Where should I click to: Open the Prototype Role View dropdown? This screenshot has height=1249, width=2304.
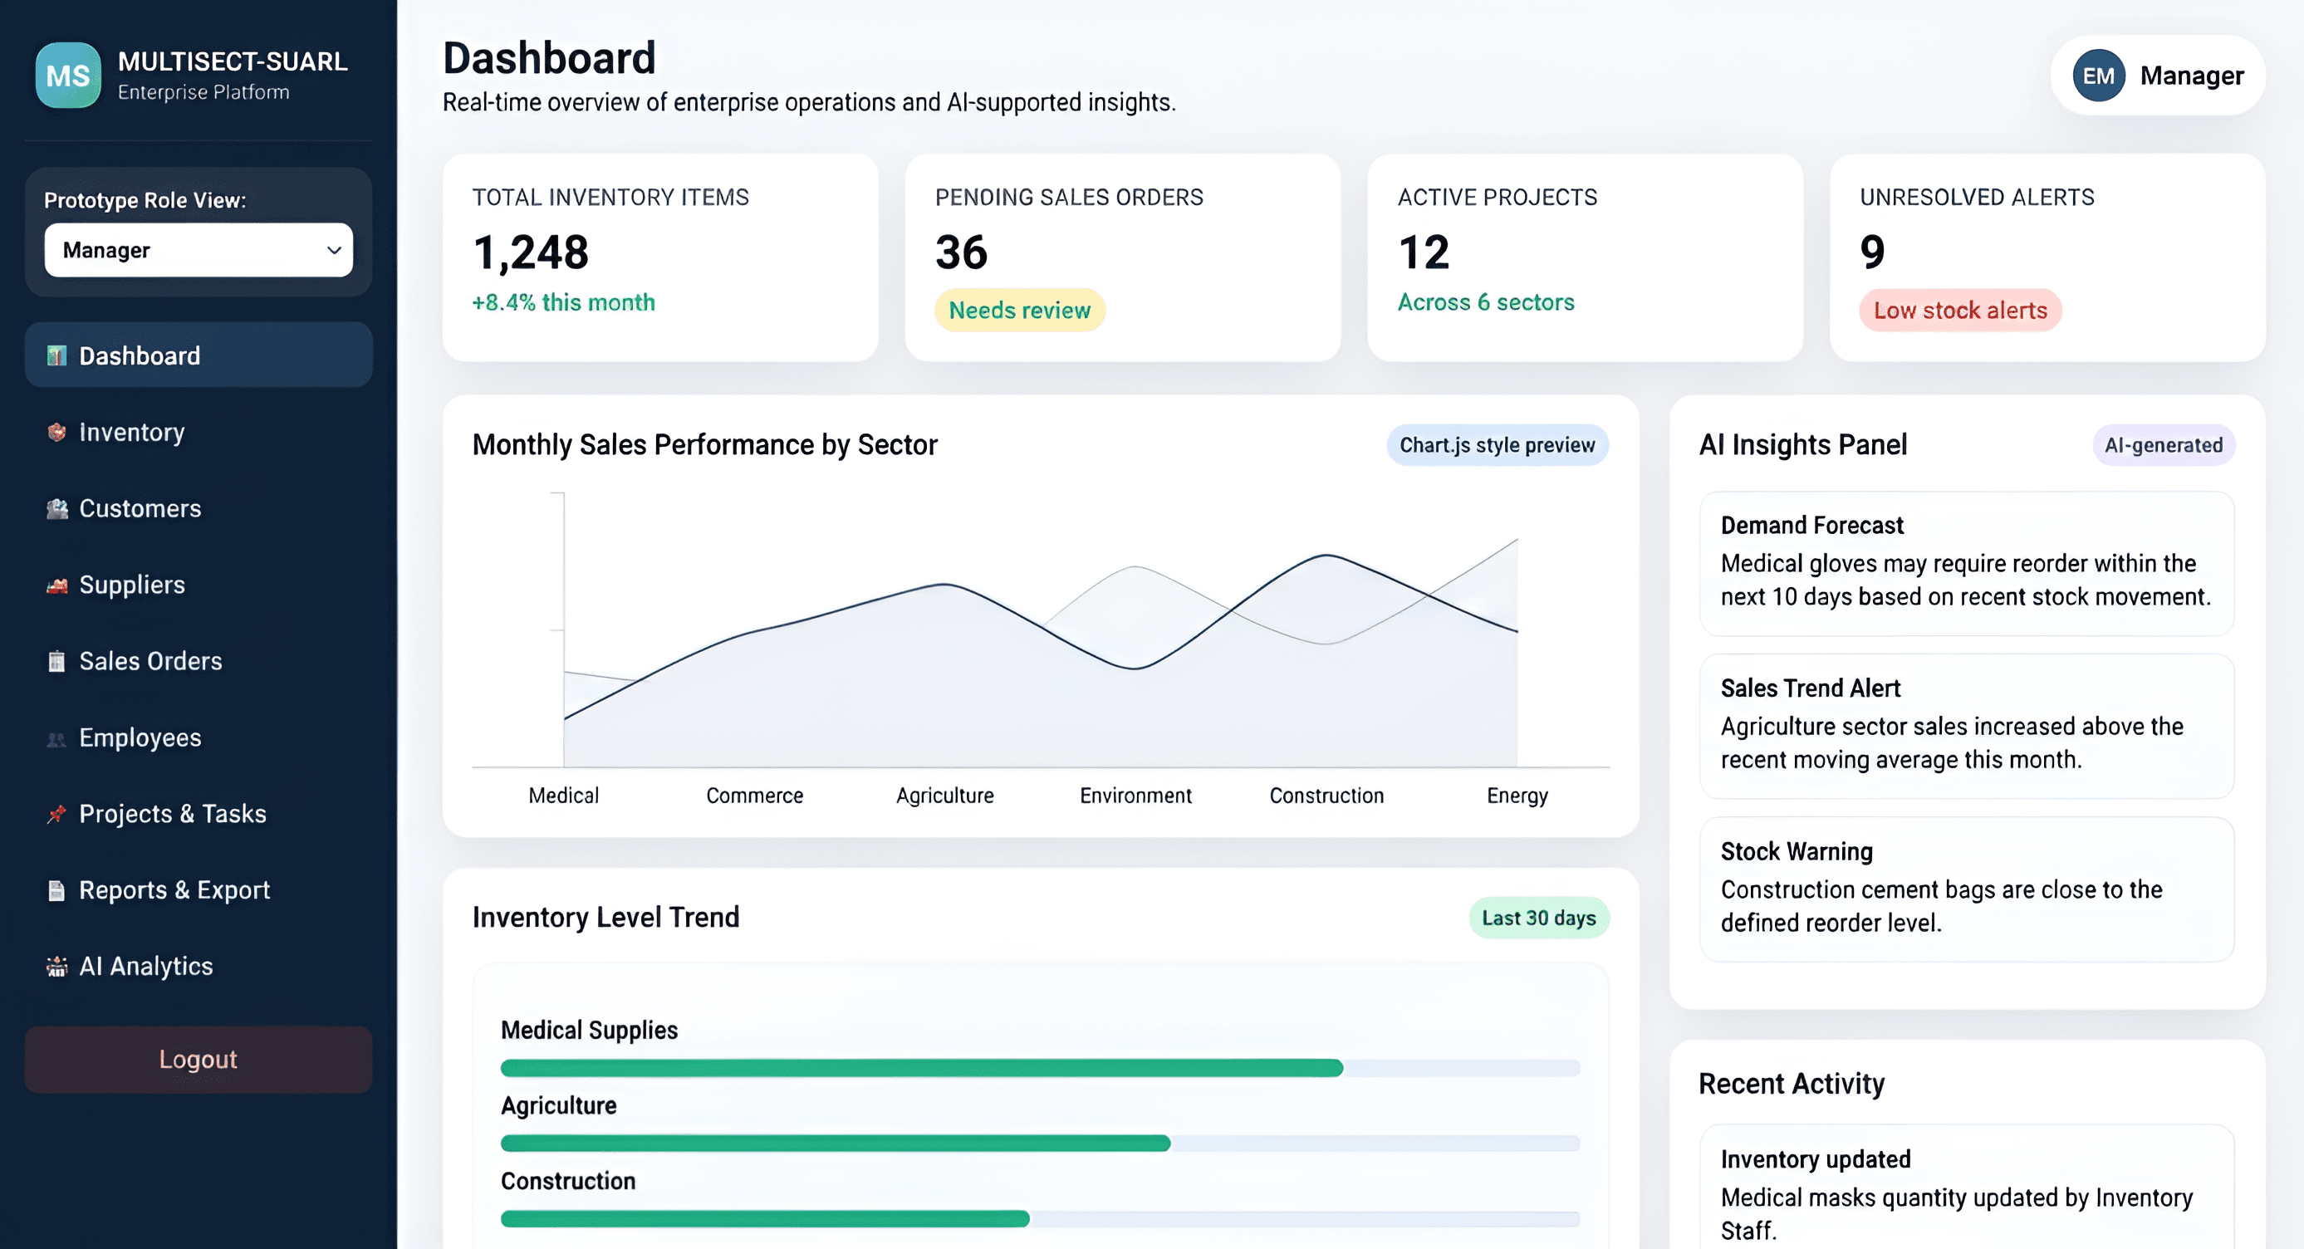pos(199,250)
